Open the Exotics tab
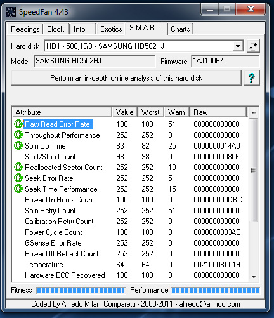Image resolution: width=274 pixels, height=318 pixels. [111, 29]
